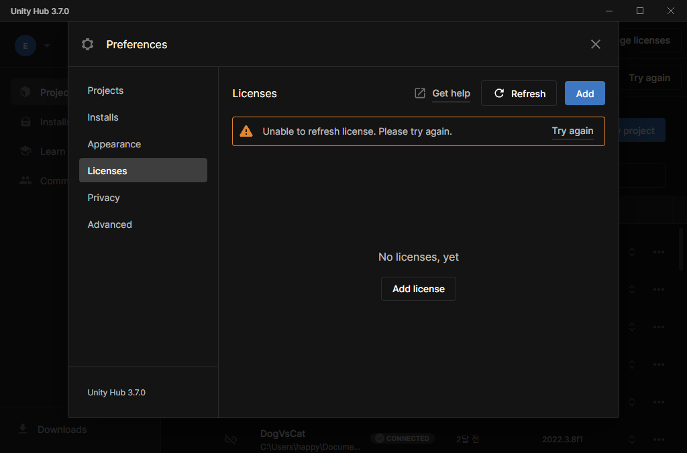
Task: Refresh the licenses list
Action: (519, 93)
